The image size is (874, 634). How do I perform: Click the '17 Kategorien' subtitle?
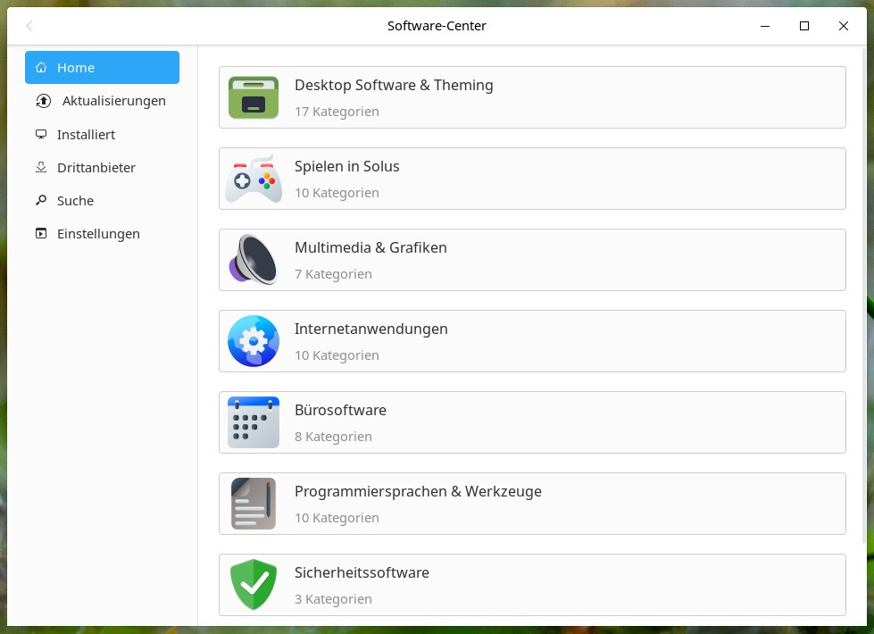(337, 112)
